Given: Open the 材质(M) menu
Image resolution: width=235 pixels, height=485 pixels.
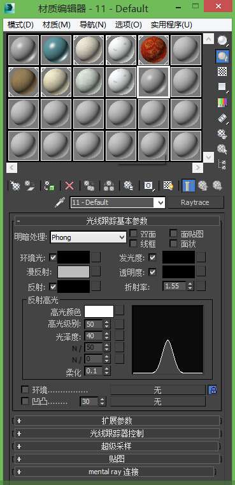Looking at the screenshot, I should 57,25.
